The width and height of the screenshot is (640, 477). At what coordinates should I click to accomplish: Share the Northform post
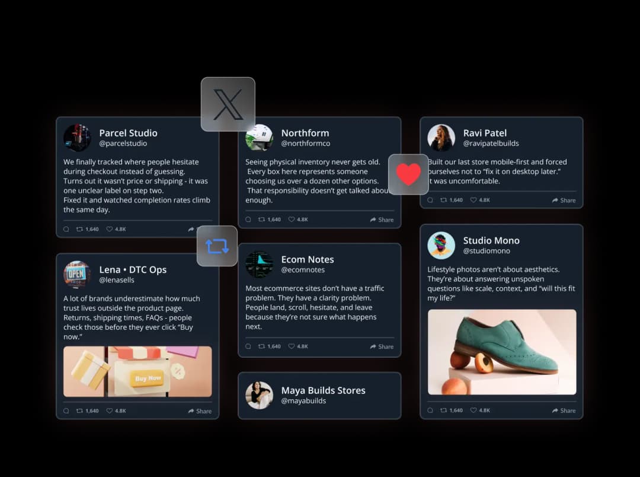382,220
